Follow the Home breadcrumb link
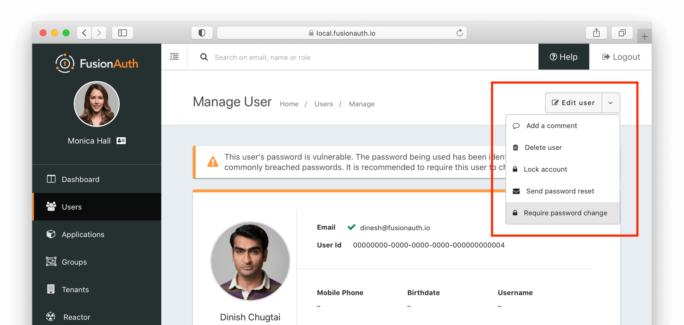The image size is (684, 325). click(289, 104)
